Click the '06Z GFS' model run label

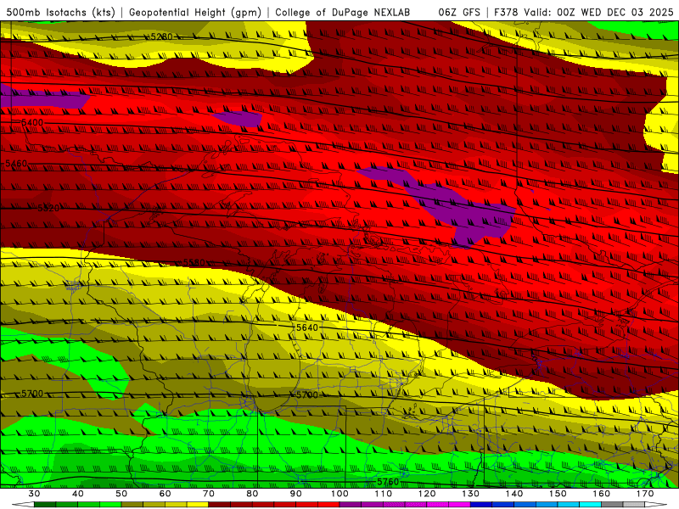(459, 13)
